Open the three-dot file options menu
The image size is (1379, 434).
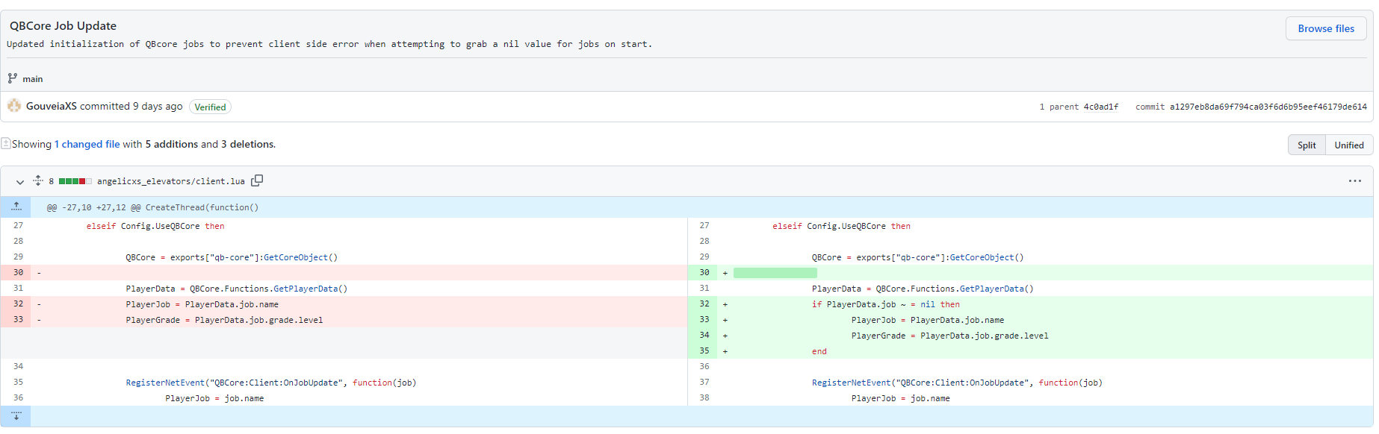coord(1355,181)
